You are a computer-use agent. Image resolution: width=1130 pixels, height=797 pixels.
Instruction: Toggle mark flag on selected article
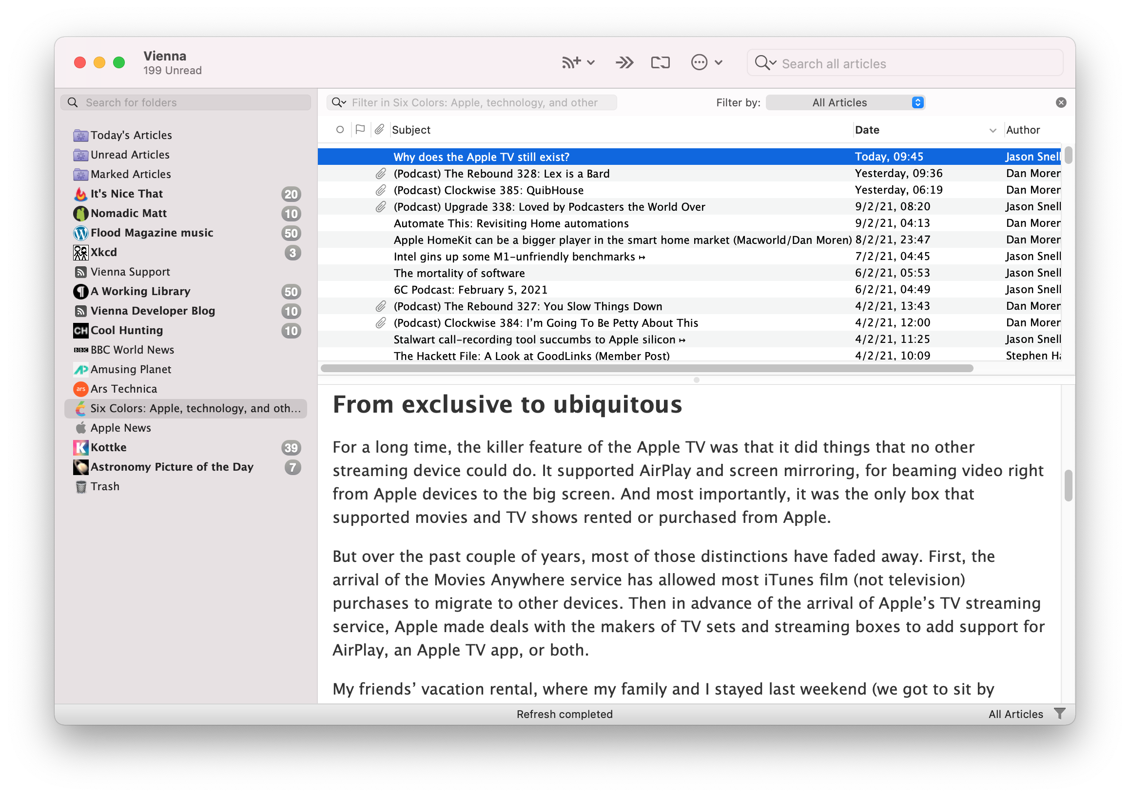(359, 156)
